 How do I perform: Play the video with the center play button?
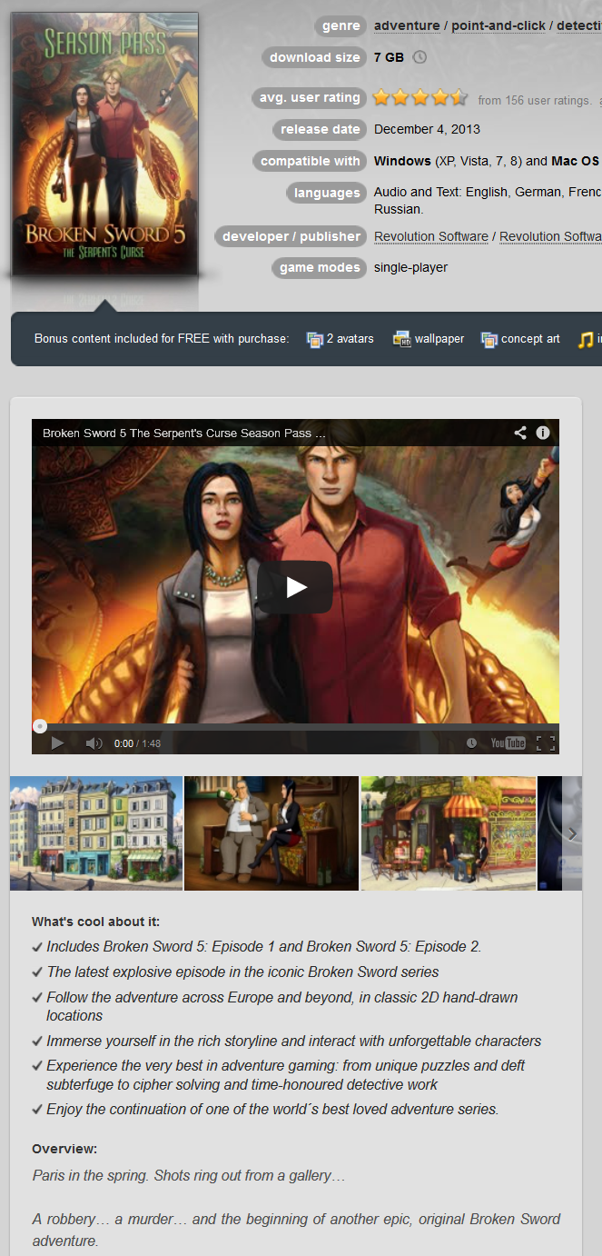point(295,587)
